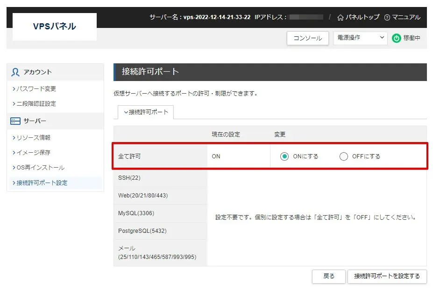Click the question mark manual icon

tap(387, 17)
